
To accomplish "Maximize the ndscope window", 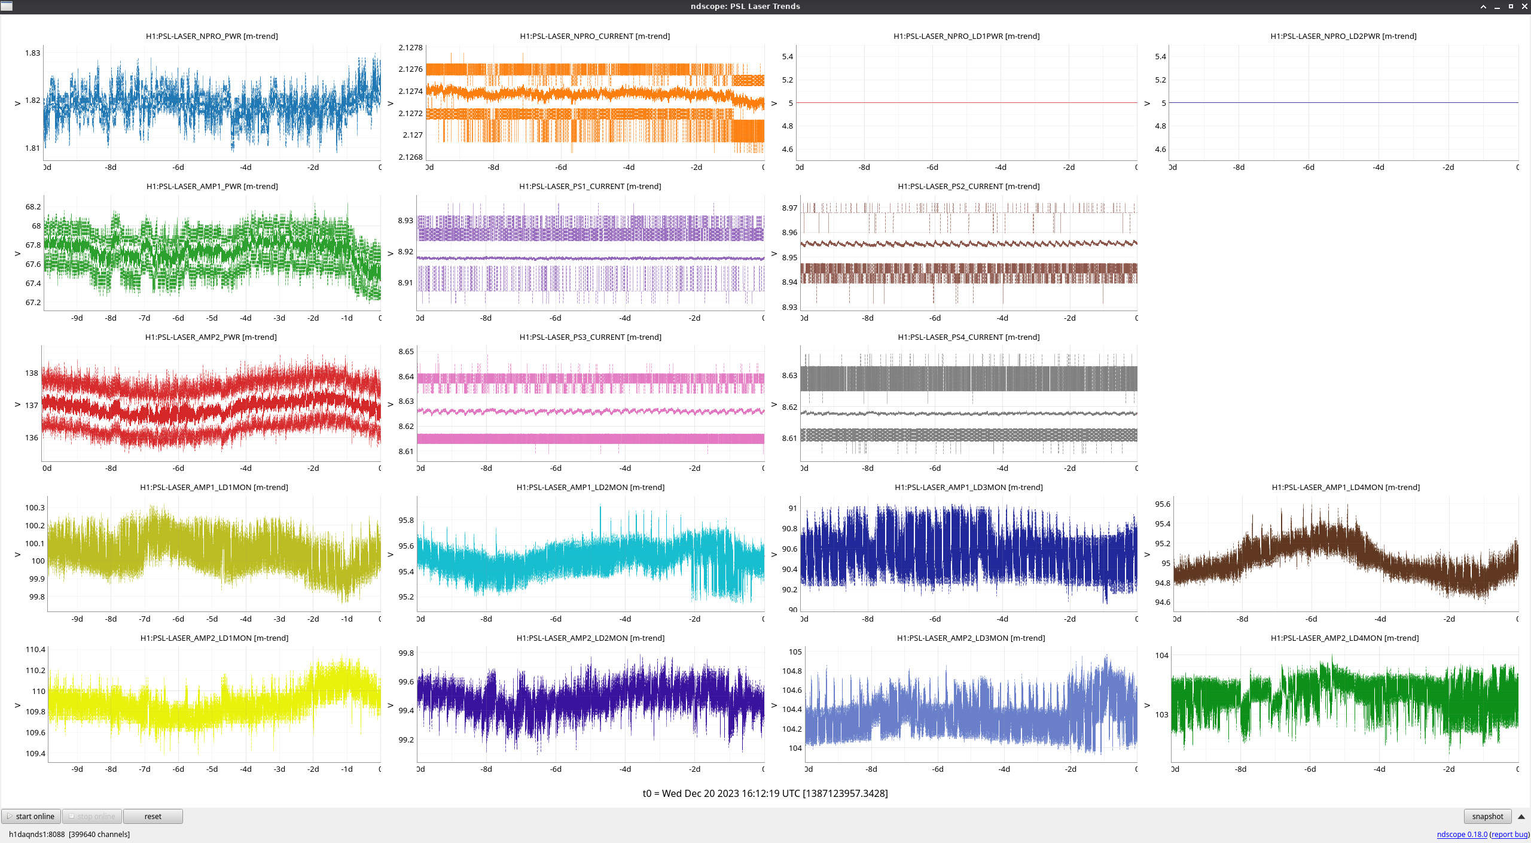I will pyautogui.click(x=1511, y=6).
